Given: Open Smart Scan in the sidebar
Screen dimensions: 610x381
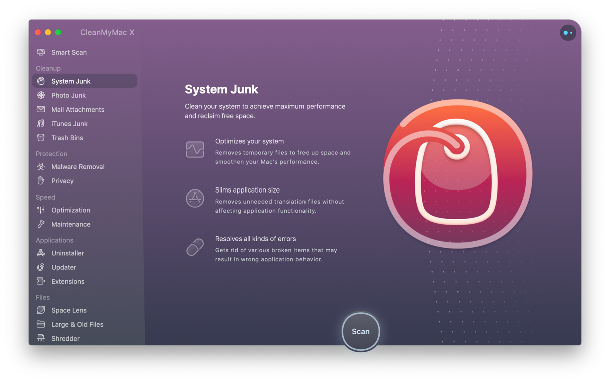Looking at the screenshot, I should 84,52.
